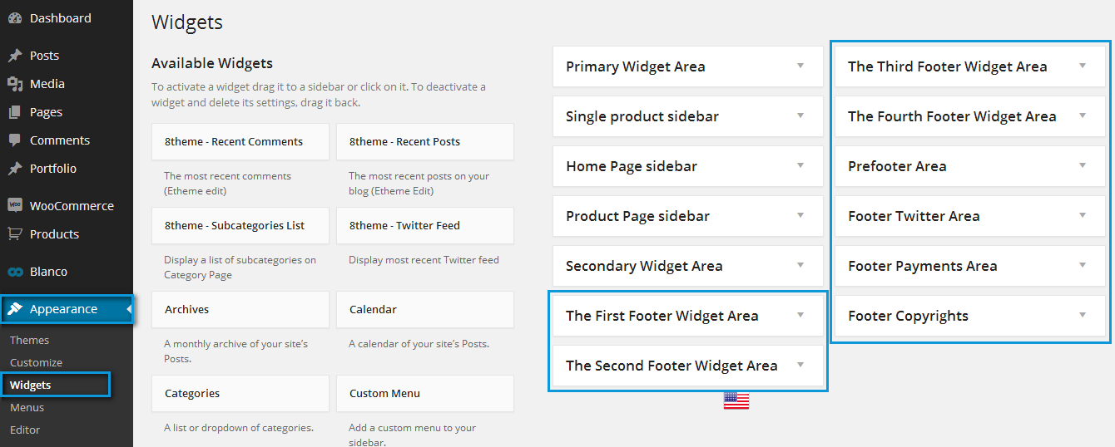This screenshot has height=447, width=1115.
Task: Open the Themes submenu item
Action: (29, 340)
